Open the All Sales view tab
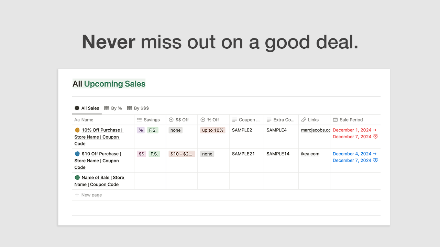The image size is (440, 247). [87, 108]
